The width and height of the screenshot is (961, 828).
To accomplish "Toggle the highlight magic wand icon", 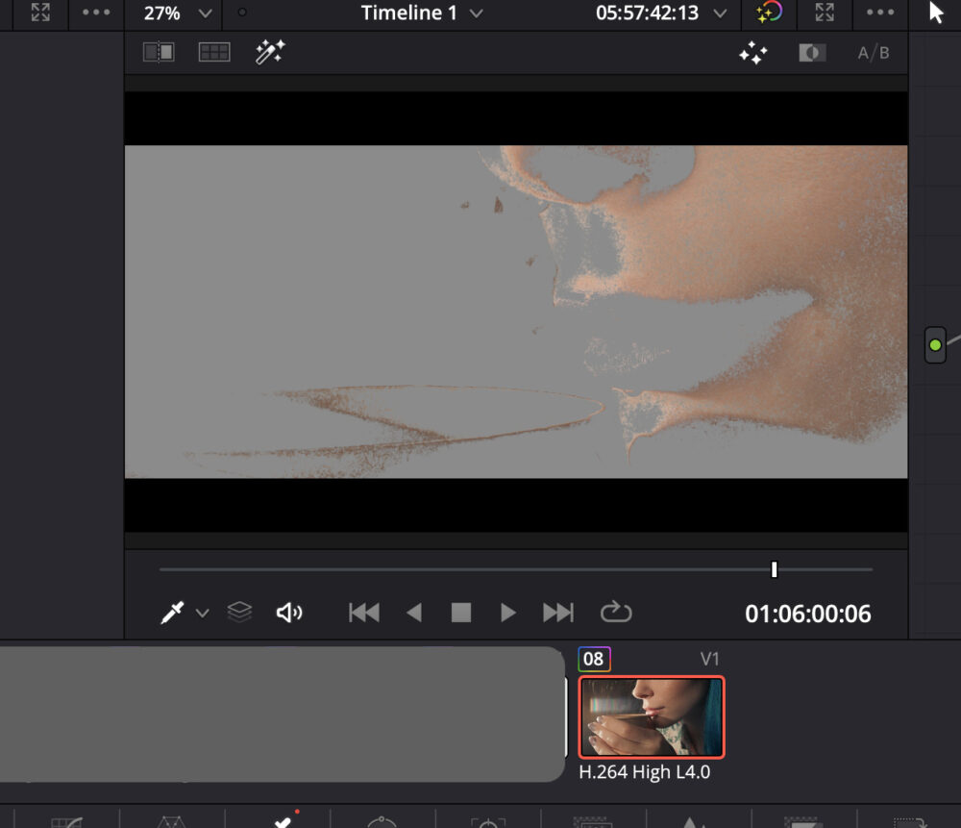I will [x=269, y=53].
